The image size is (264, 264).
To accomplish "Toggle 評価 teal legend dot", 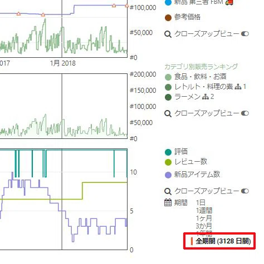I will (x=168, y=152).
